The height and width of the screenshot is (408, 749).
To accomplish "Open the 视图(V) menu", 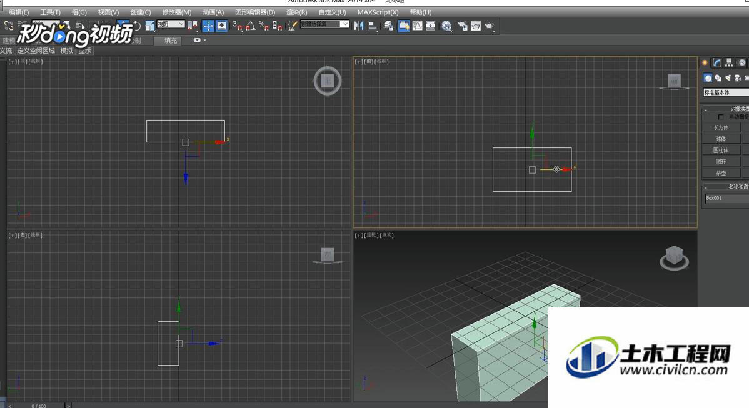I will click(108, 12).
